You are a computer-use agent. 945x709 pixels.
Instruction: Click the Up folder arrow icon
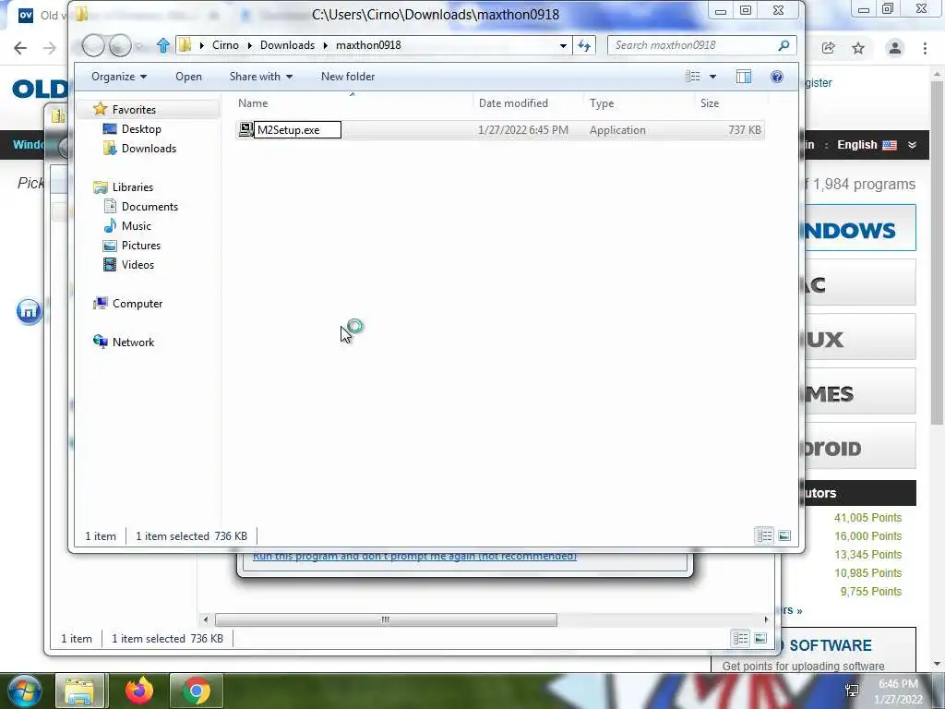[x=162, y=45]
